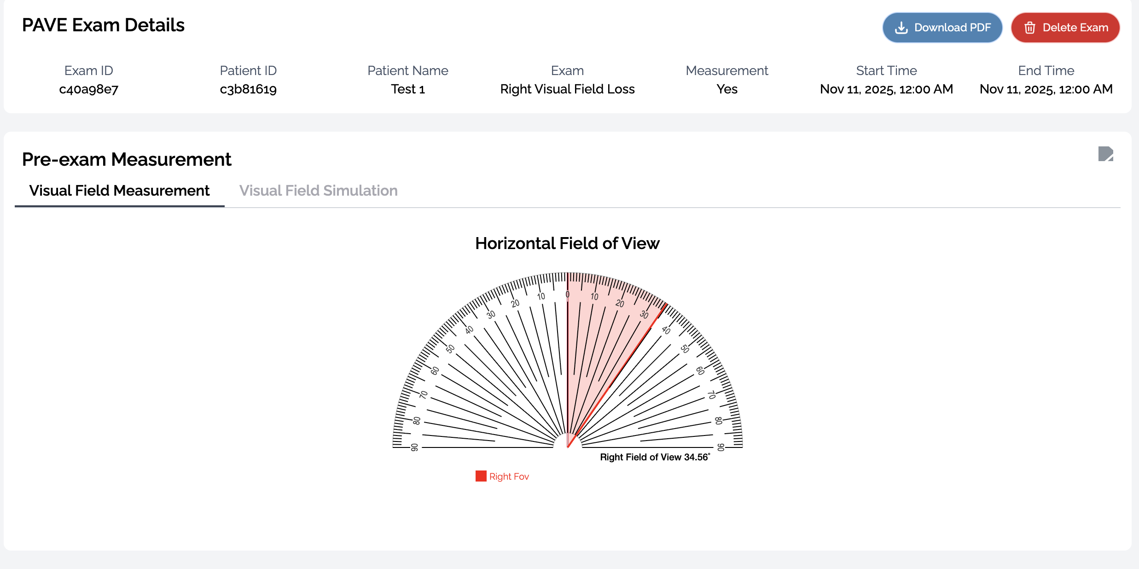This screenshot has width=1139, height=569.
Task: Toggle the Right Fov legend label
Action: pos(509,476)
